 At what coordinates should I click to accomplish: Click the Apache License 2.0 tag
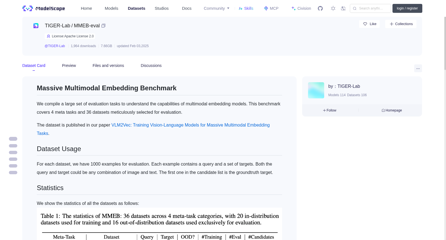[70, 36]
